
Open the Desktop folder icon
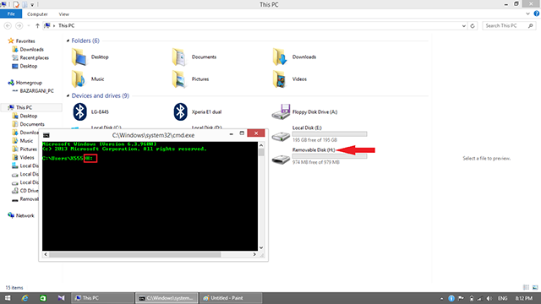[x=79, y=57]
